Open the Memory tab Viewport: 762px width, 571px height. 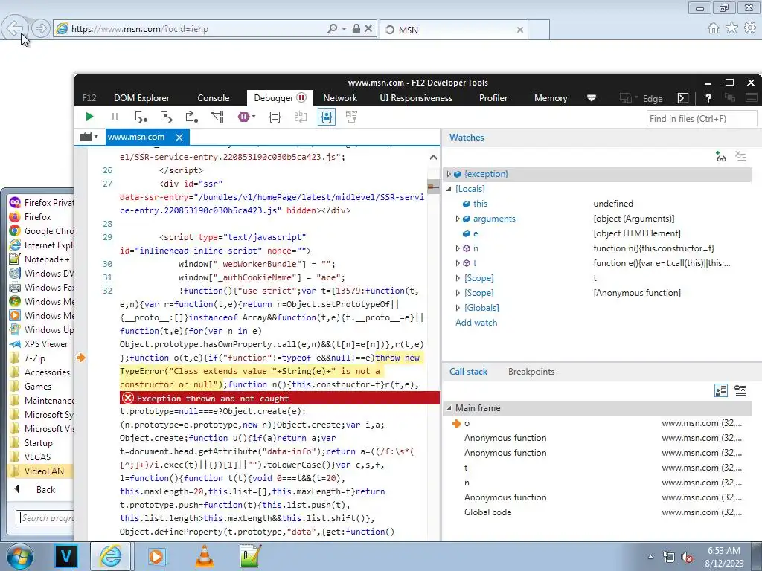point(551,98)
